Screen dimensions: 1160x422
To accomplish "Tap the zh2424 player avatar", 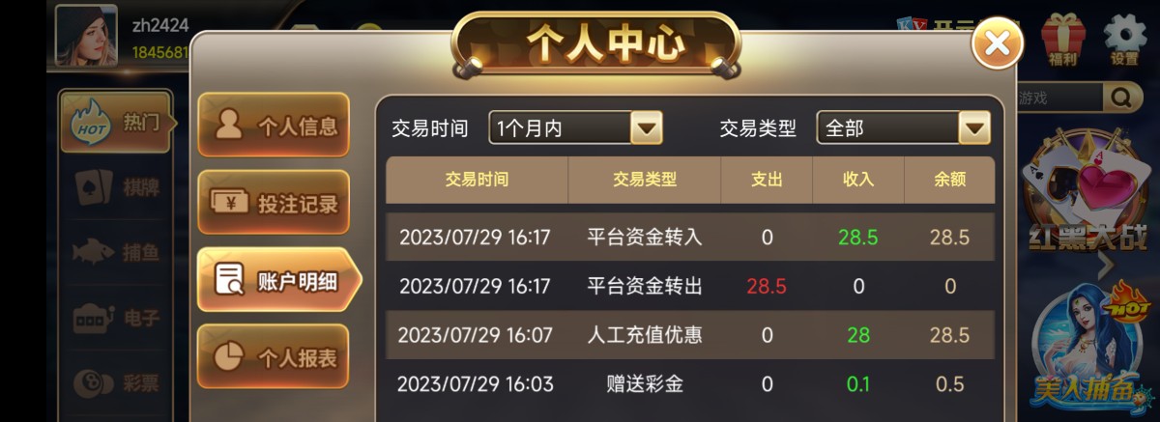I will tap(86, 36).
